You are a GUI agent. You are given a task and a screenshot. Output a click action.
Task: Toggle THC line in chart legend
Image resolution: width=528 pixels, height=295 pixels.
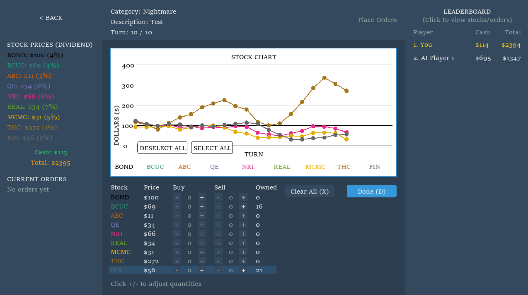(344, 167)
